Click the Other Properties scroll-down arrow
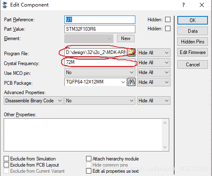Image resolution: width=212 pixels, height=176 pixels. click(x=165, y=147)
